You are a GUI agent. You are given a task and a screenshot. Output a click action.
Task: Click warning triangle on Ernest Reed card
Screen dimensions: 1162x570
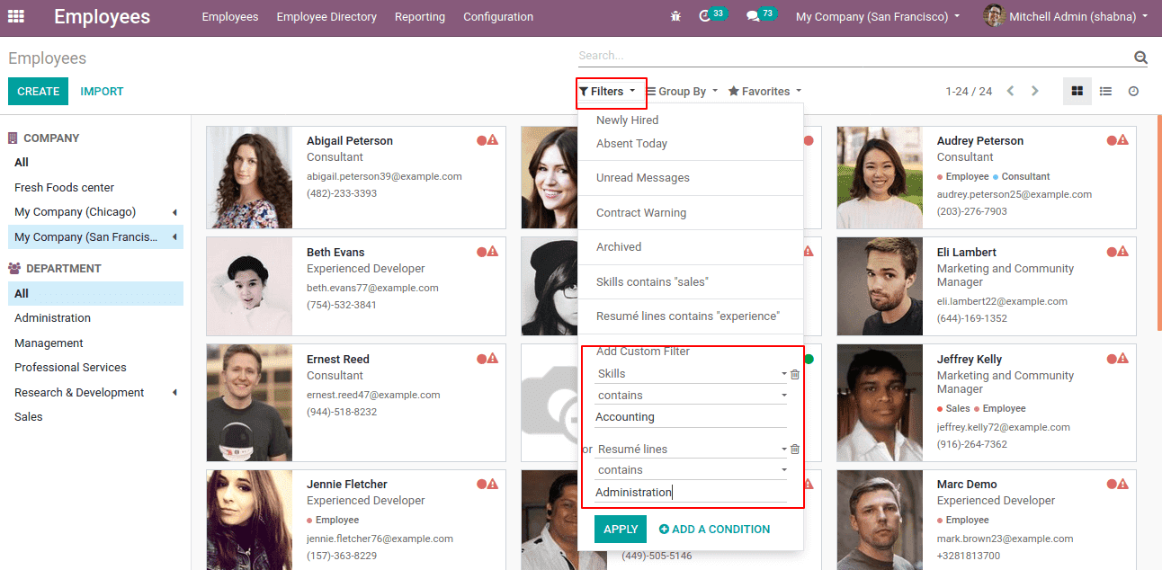(x=493, y=359)
